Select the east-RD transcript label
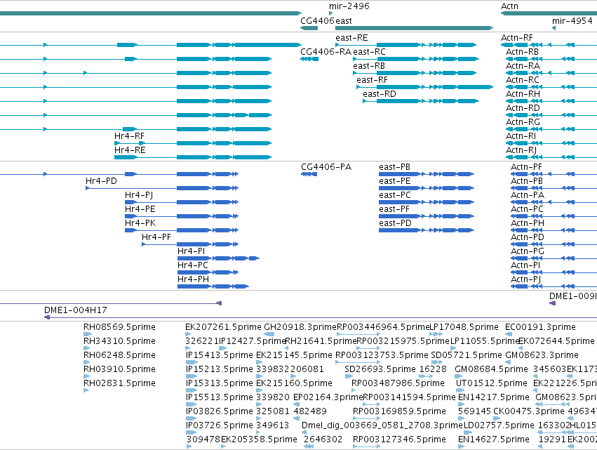 tap(380, 94)
